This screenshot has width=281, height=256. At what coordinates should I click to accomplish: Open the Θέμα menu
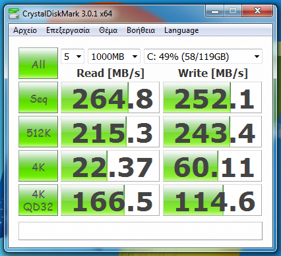point(108,30)
